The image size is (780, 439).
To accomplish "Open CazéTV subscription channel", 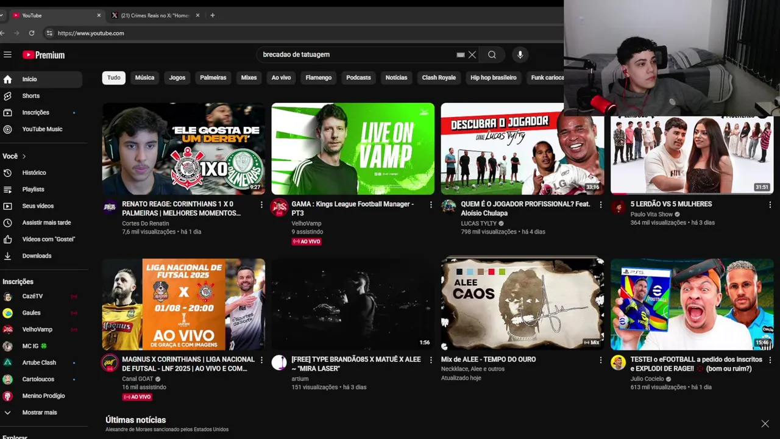I will 41,296.
